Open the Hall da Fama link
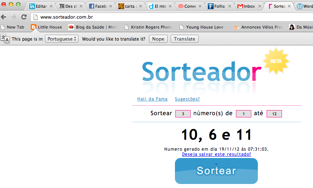The height and width of the screenshot is (188, 313). click(152, 99)
